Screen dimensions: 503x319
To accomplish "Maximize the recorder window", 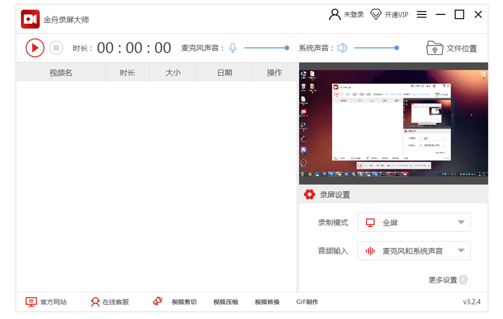I will tap(459, 15).
